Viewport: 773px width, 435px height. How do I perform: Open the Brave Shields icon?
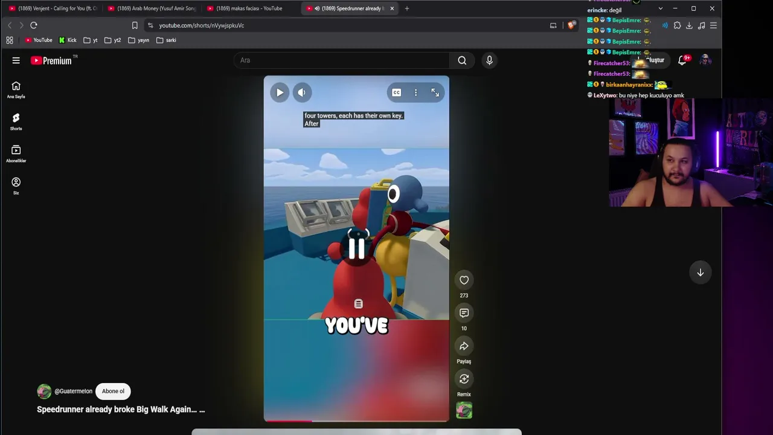571,25
